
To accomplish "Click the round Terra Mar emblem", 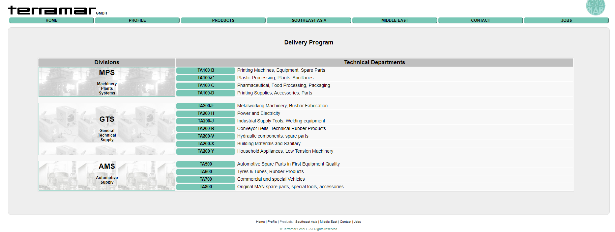I will click(596, 7).
